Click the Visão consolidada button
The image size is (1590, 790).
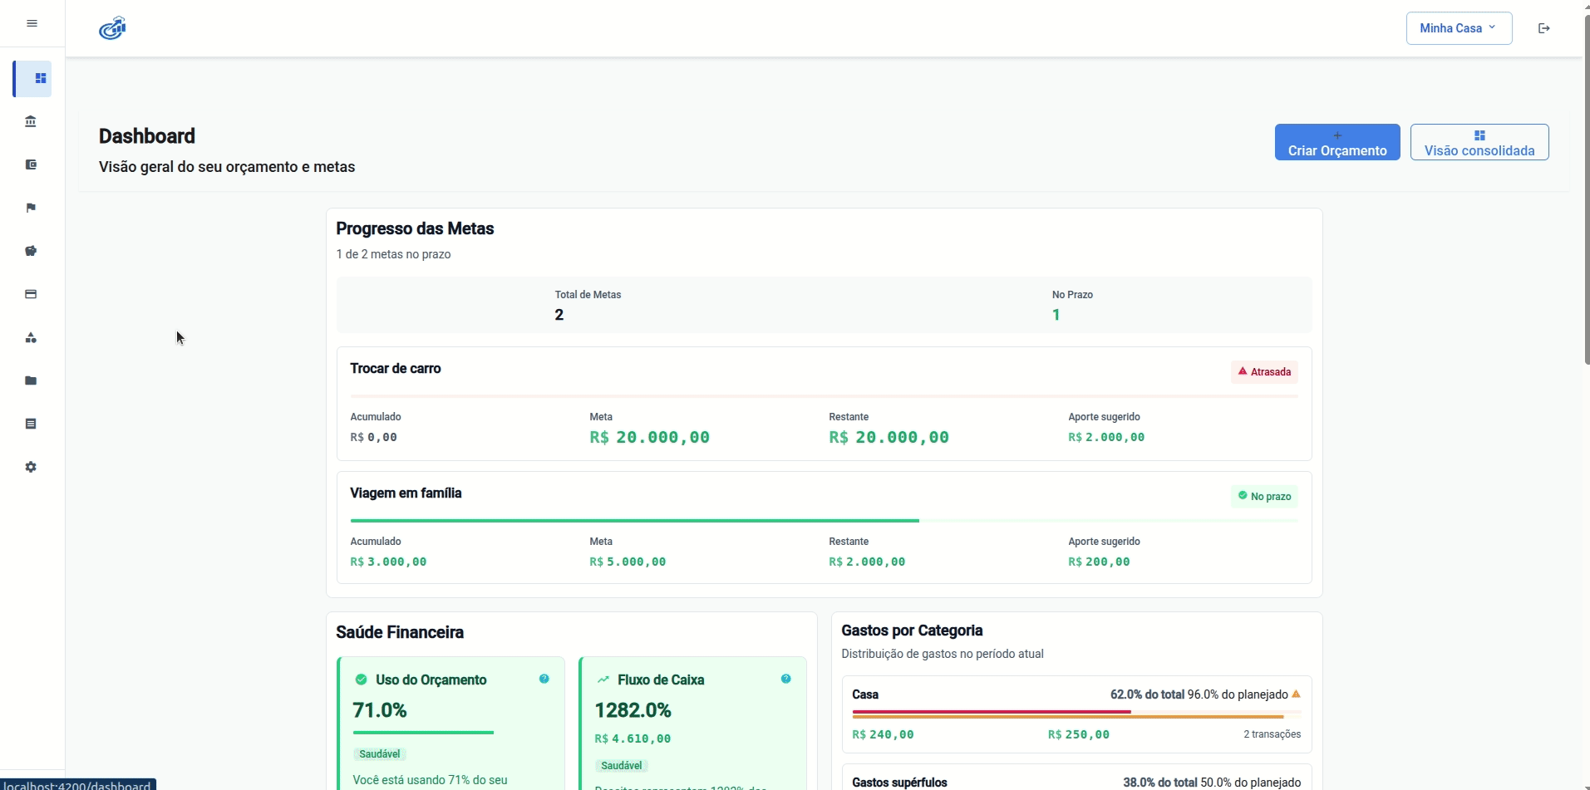(1479, 142)
